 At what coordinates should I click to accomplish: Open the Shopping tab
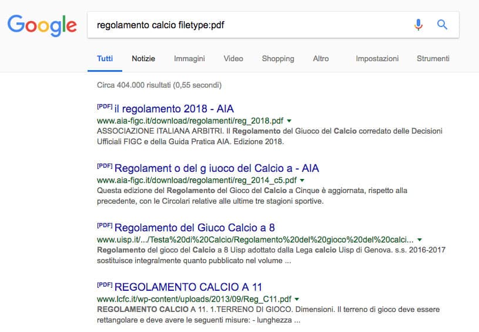point(278,58)
